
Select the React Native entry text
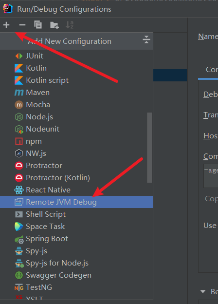pyautogui.click(x=48, y=190)
